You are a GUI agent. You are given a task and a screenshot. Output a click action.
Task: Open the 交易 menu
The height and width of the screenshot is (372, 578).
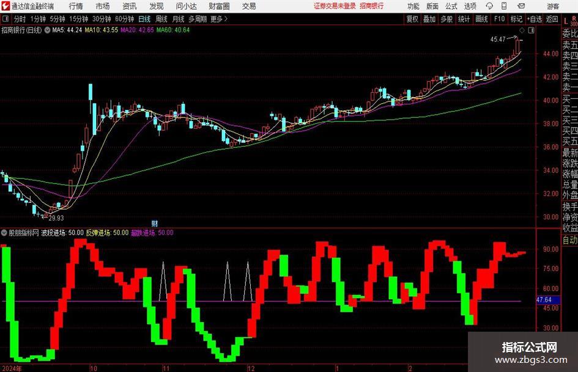click(249, 6)
